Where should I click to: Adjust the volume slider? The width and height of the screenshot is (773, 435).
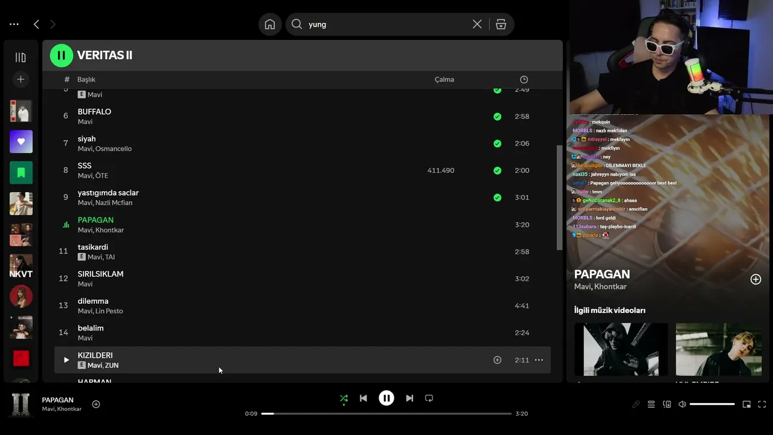point(712,404)
